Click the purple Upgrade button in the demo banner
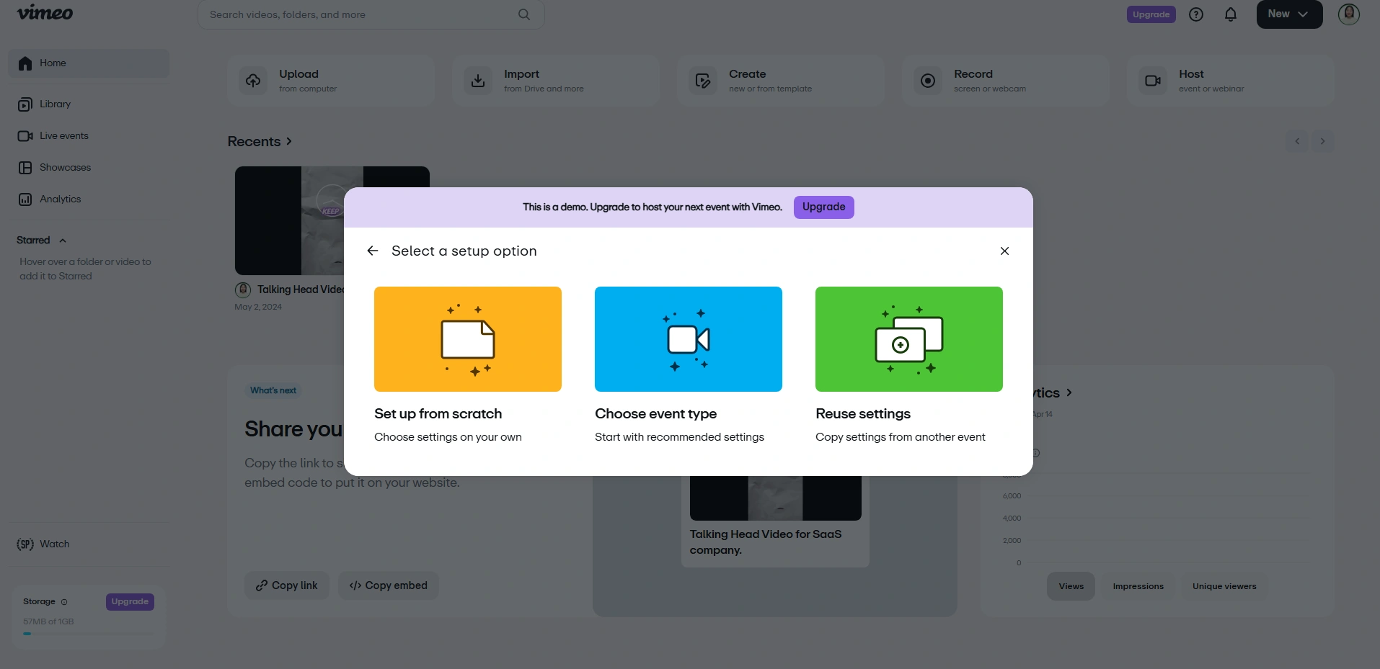This screenshot has height=669, width=1380. [823, 207]
